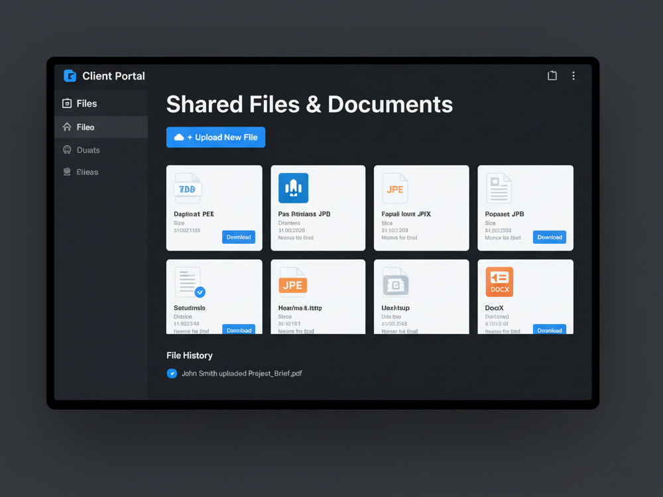Select the Files sidebar item

click(101, 103)
